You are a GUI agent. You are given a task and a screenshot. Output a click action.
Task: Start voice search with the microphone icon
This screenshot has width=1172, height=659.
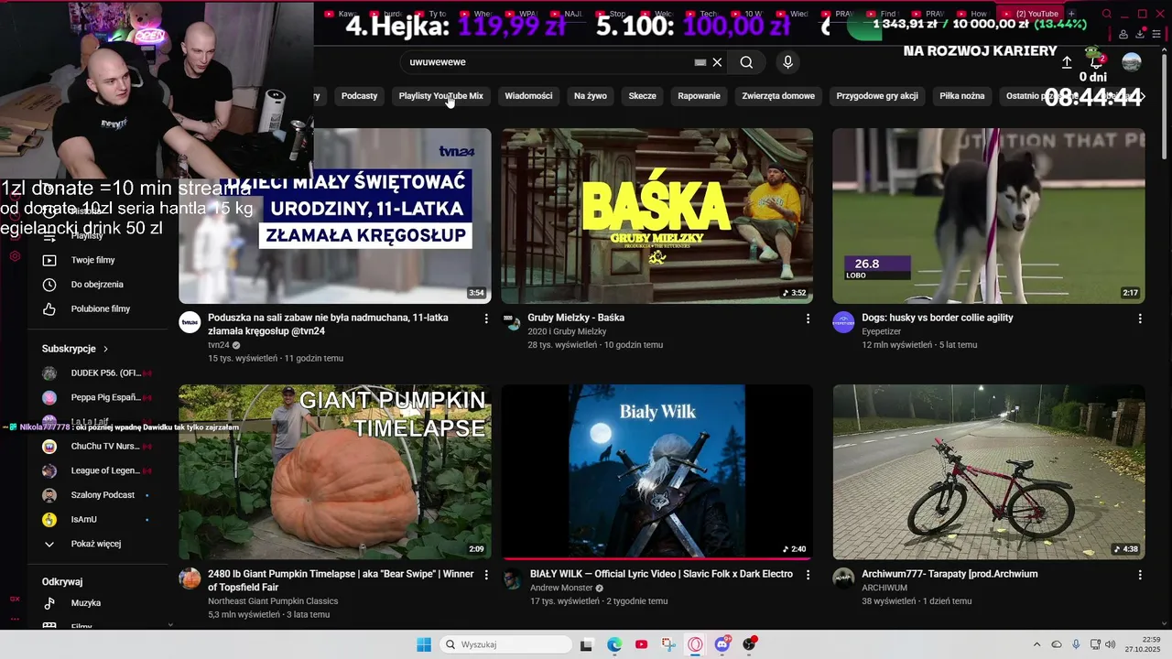tap(787, 62)
